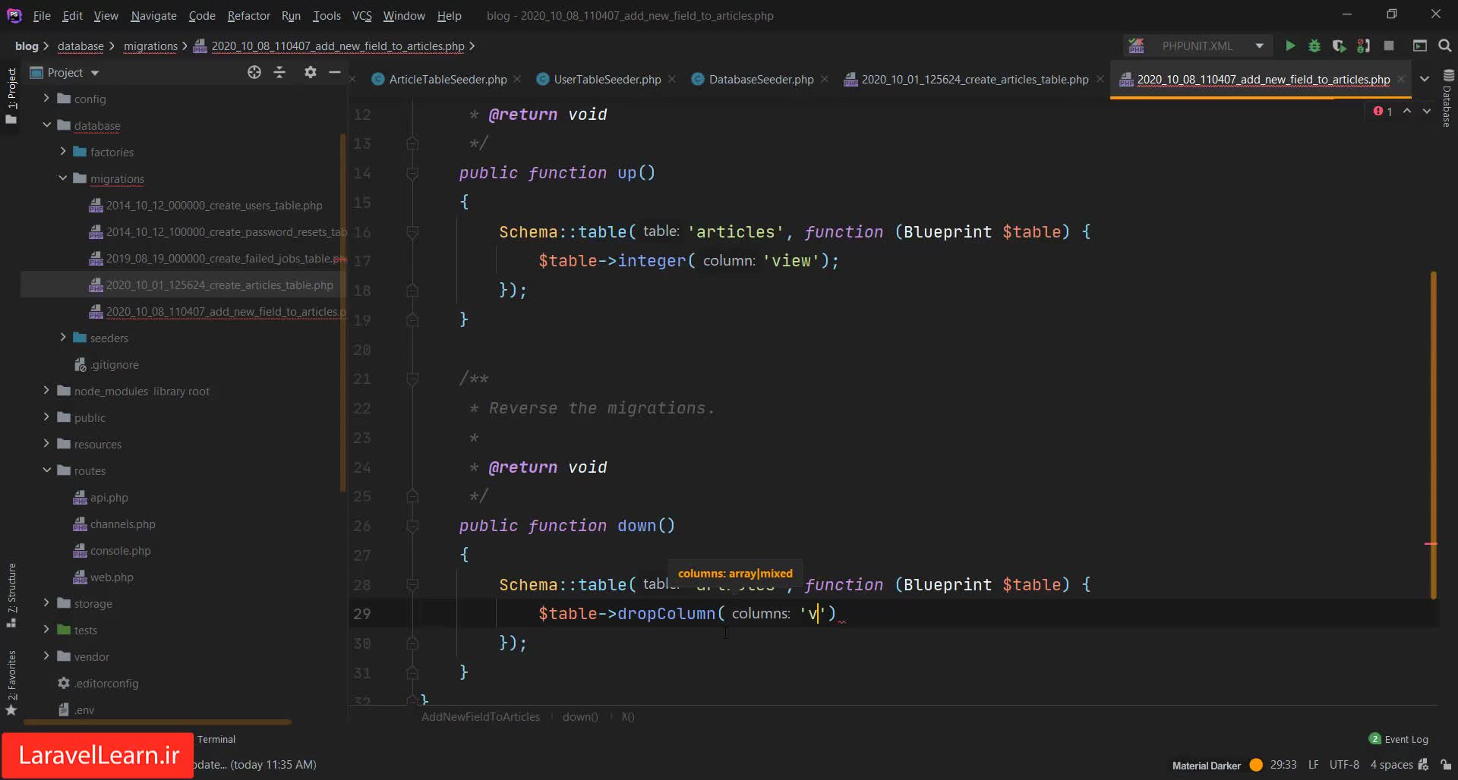Collapse the migrations folder
The height and width of the screenshot is (780, 1458).
(63, 178)
